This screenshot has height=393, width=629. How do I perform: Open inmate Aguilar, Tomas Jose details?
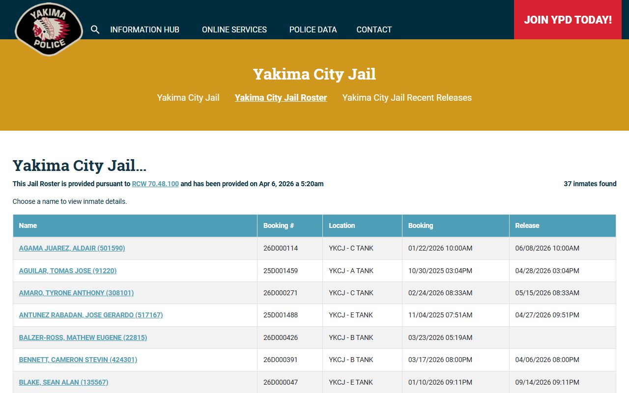68,271
